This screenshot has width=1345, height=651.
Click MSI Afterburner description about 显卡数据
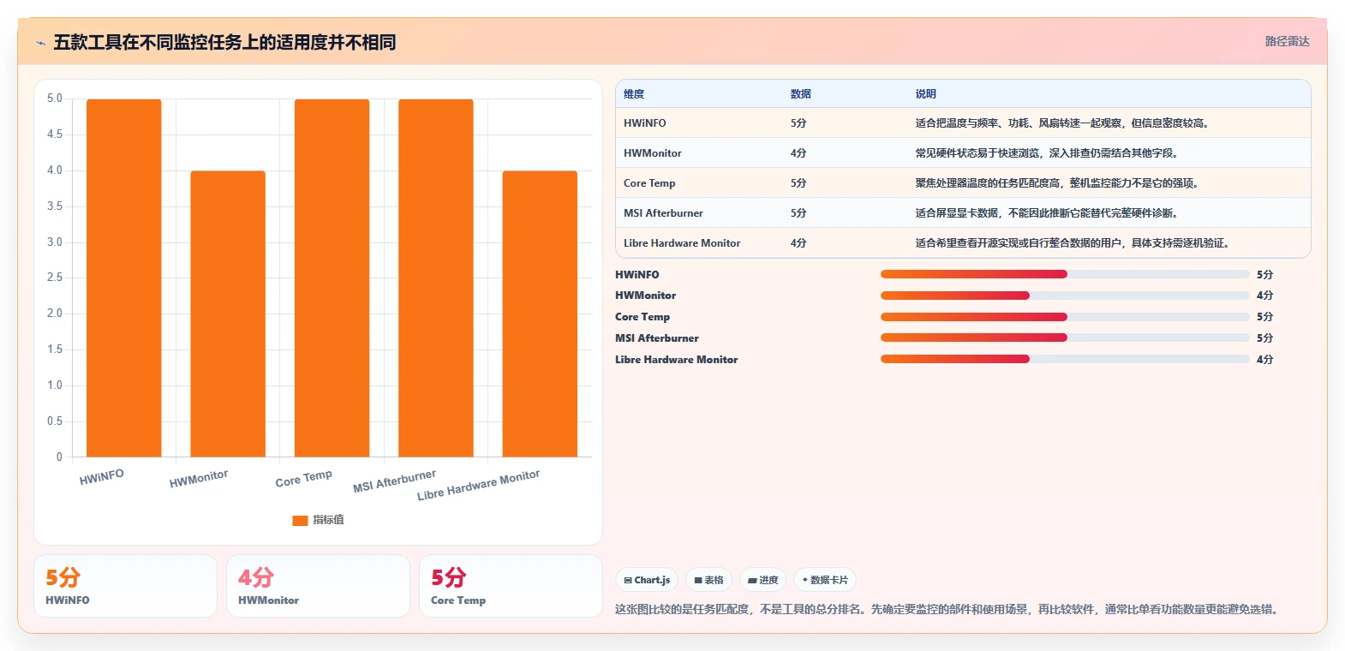pos(1047,213)
